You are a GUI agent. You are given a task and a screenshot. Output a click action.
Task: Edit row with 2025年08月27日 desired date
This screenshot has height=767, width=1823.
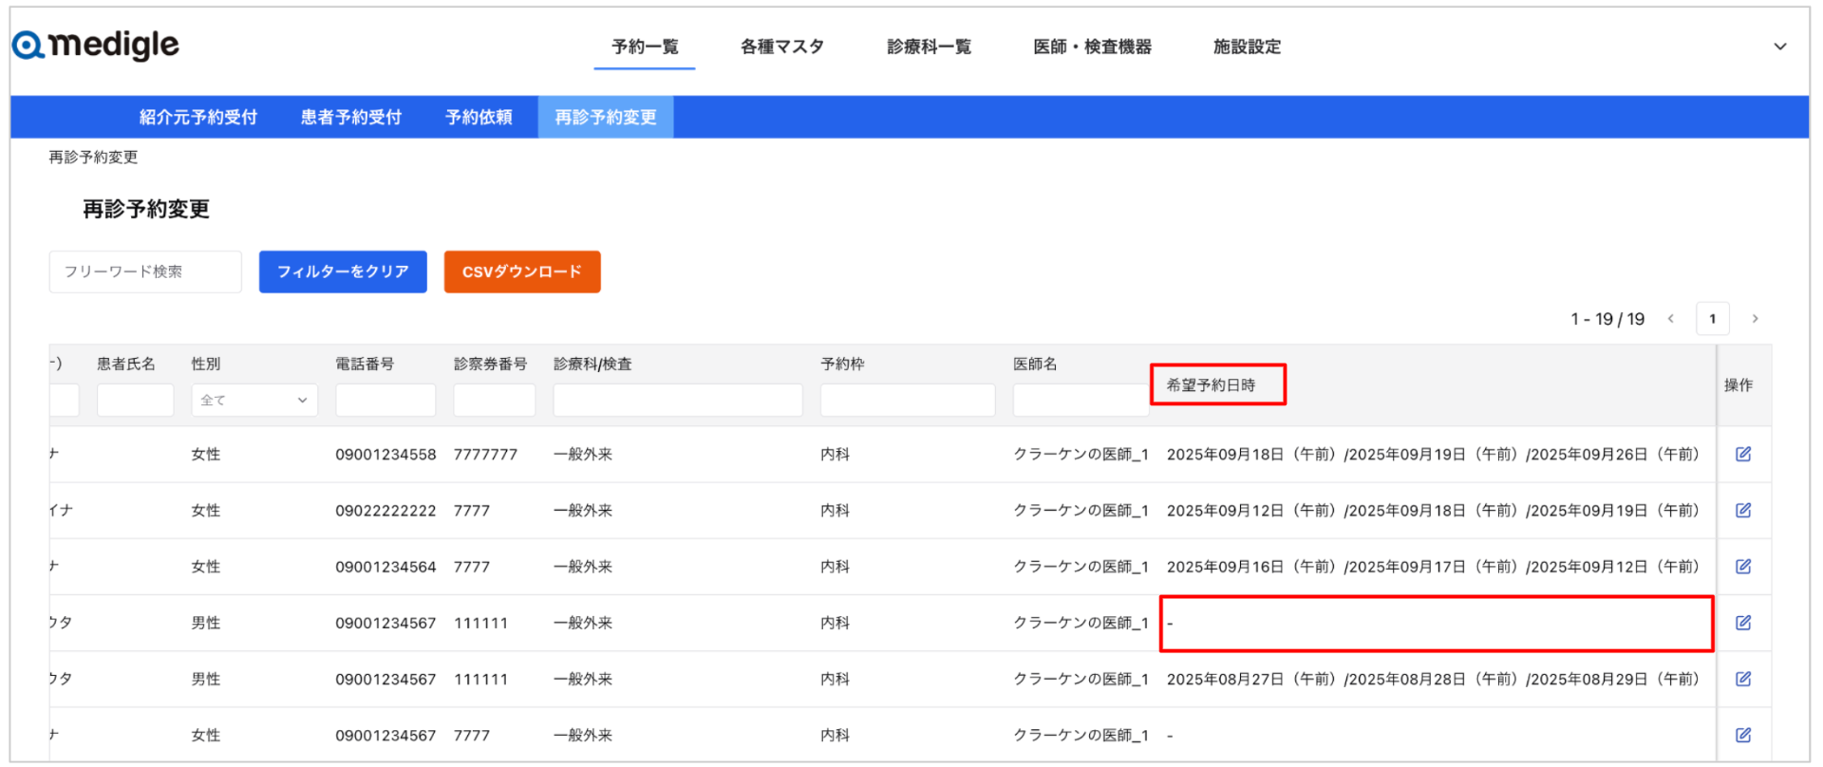(1743, 679)
